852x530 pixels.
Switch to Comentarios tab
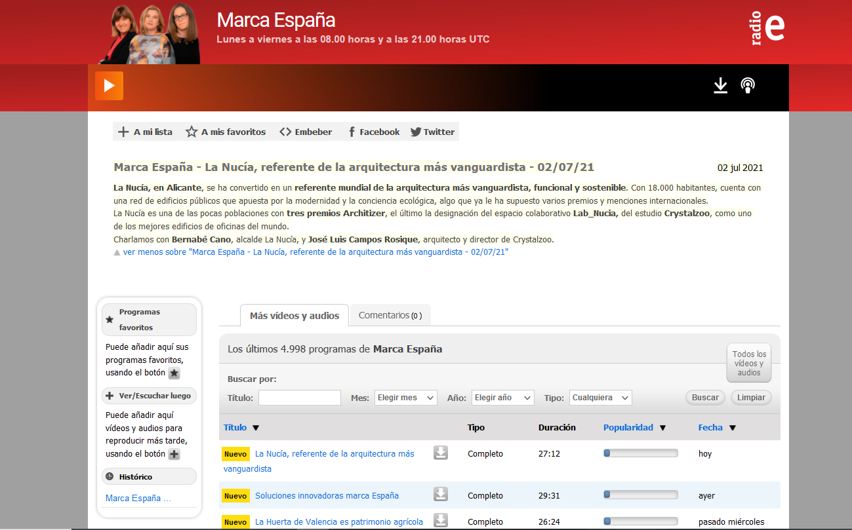[x=390, y=315]
